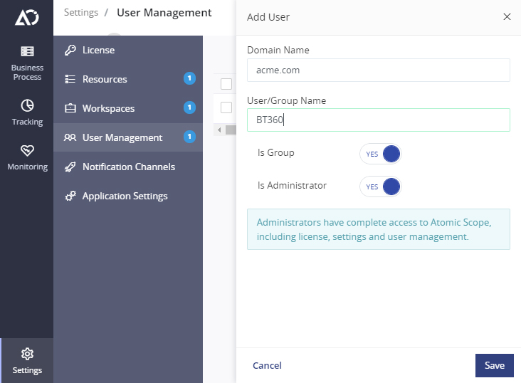Viewport: 521px width, 383px height.
Task: Click the horizontal scrollbar left arrow
Action: pyautogui.click(x=219, y=130)
